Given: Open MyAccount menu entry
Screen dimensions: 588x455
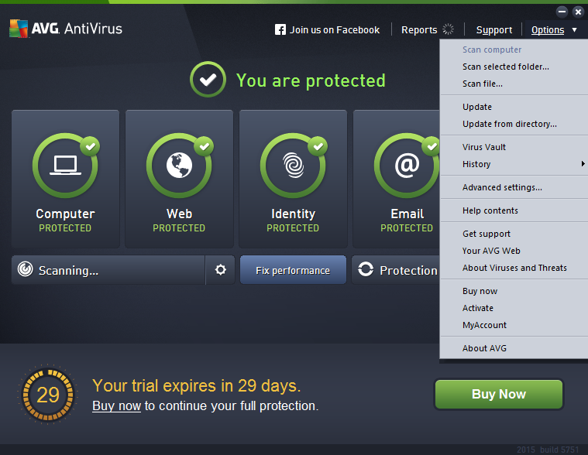Looking at the screenshot, I should coord(514,325).
